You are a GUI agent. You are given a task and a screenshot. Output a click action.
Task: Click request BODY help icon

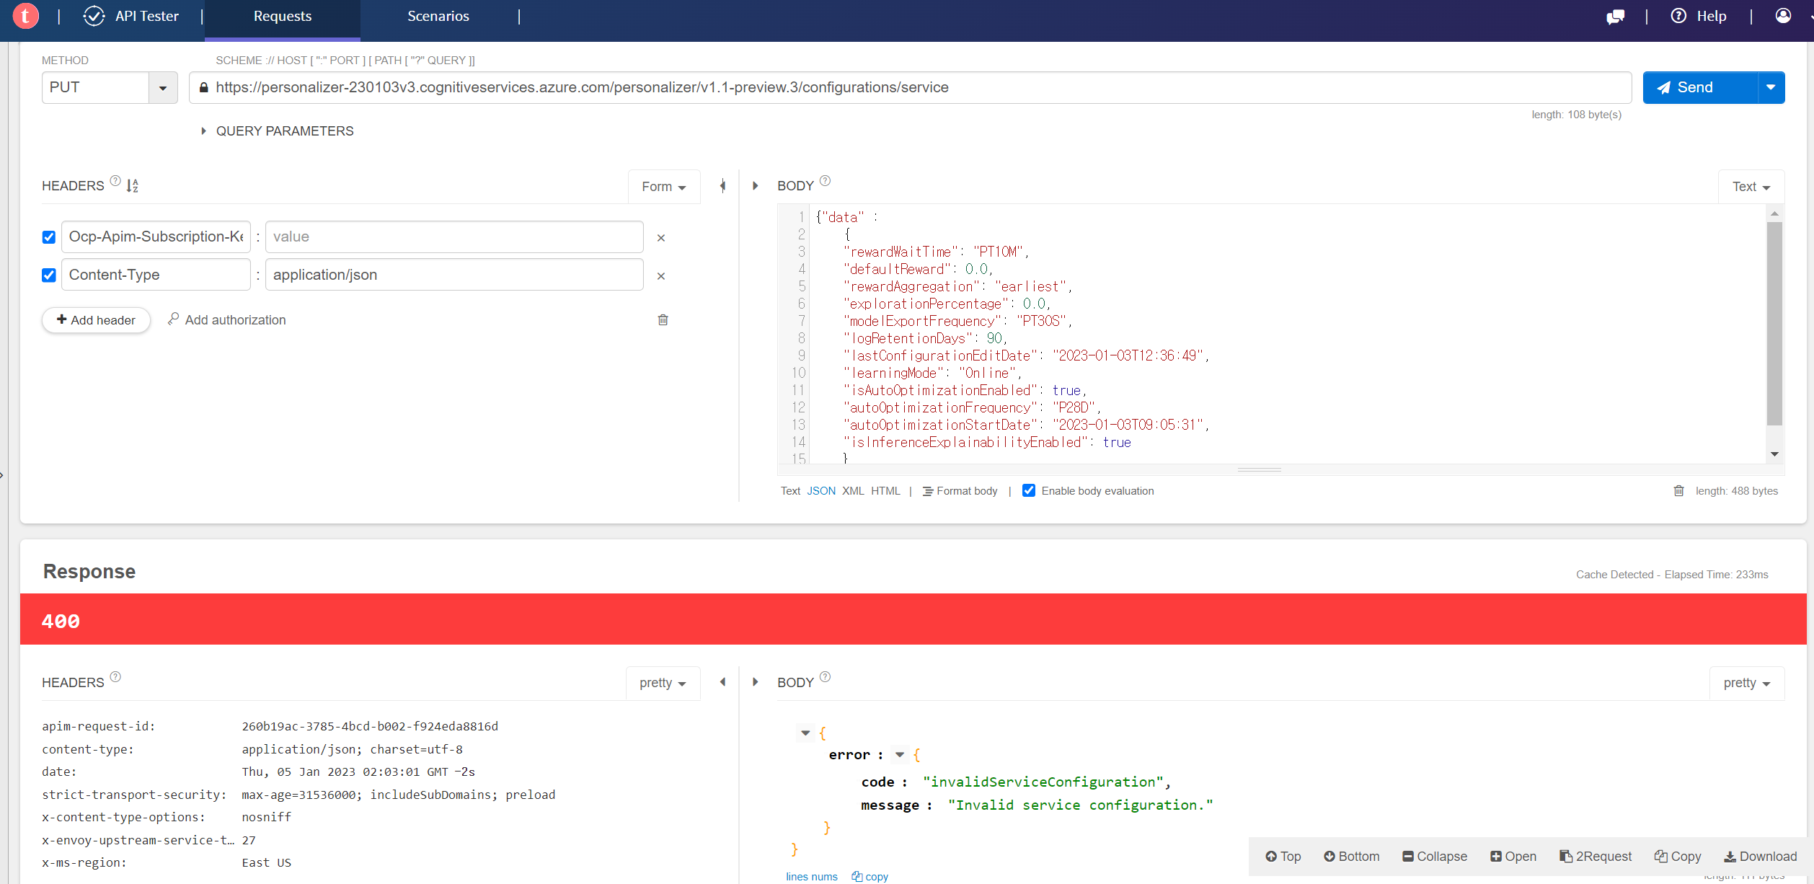coord(826,181)
